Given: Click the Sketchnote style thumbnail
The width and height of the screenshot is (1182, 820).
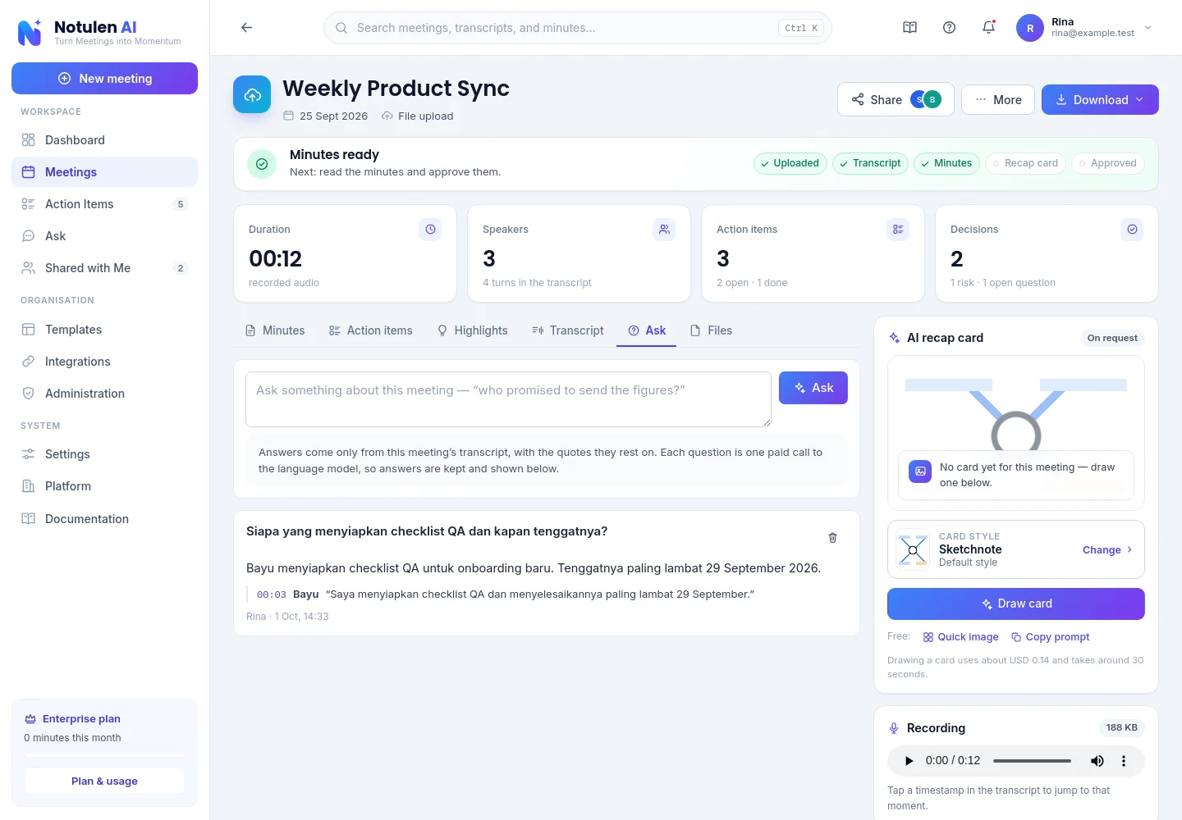Looking at the screenshot, I should (913, 550).
